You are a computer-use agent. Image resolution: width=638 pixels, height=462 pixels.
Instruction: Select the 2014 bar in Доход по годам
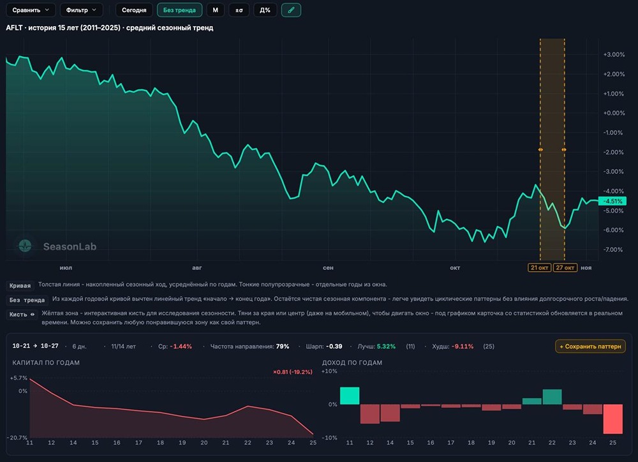click(390, 413)
